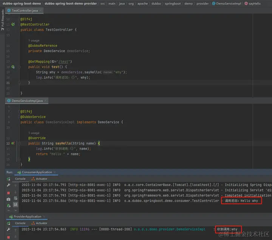272x240 pixels.
Task: Rerun ProviderApplication with the green rerun icon
Action: click(8, 223)
